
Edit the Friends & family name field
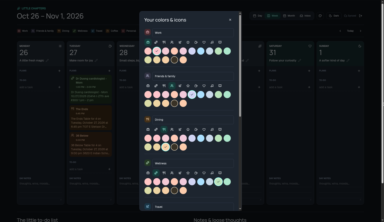coord(193,76)
